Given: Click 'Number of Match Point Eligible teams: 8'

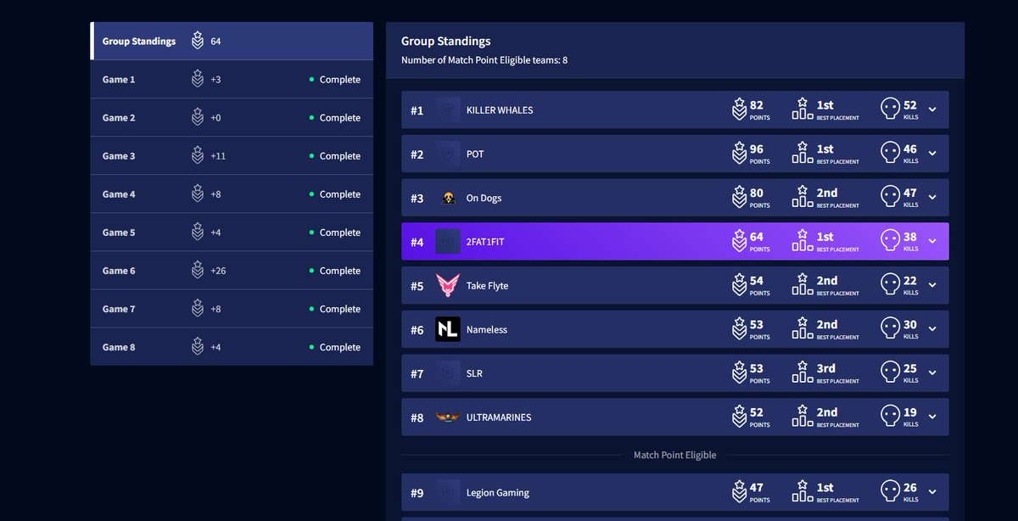Looking at the screenshot, I should point(484,60).
